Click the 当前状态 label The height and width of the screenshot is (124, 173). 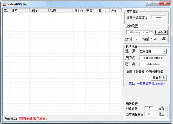pyautogui.click(x=11, y=119)
